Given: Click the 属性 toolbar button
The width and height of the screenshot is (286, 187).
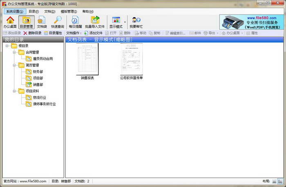Looking at the screenshot, I should pos(252,33).
